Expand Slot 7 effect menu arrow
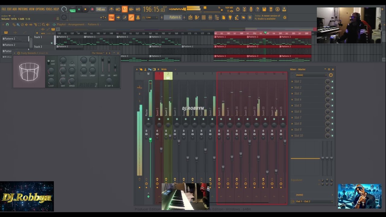386x217 pixels. point(292,118)
